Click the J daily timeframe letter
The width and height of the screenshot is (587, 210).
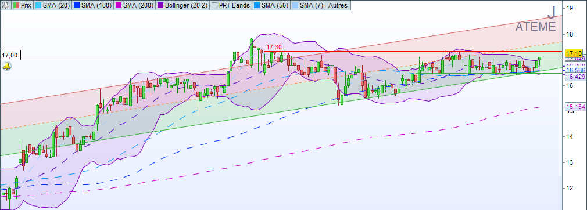click(551, 12)
